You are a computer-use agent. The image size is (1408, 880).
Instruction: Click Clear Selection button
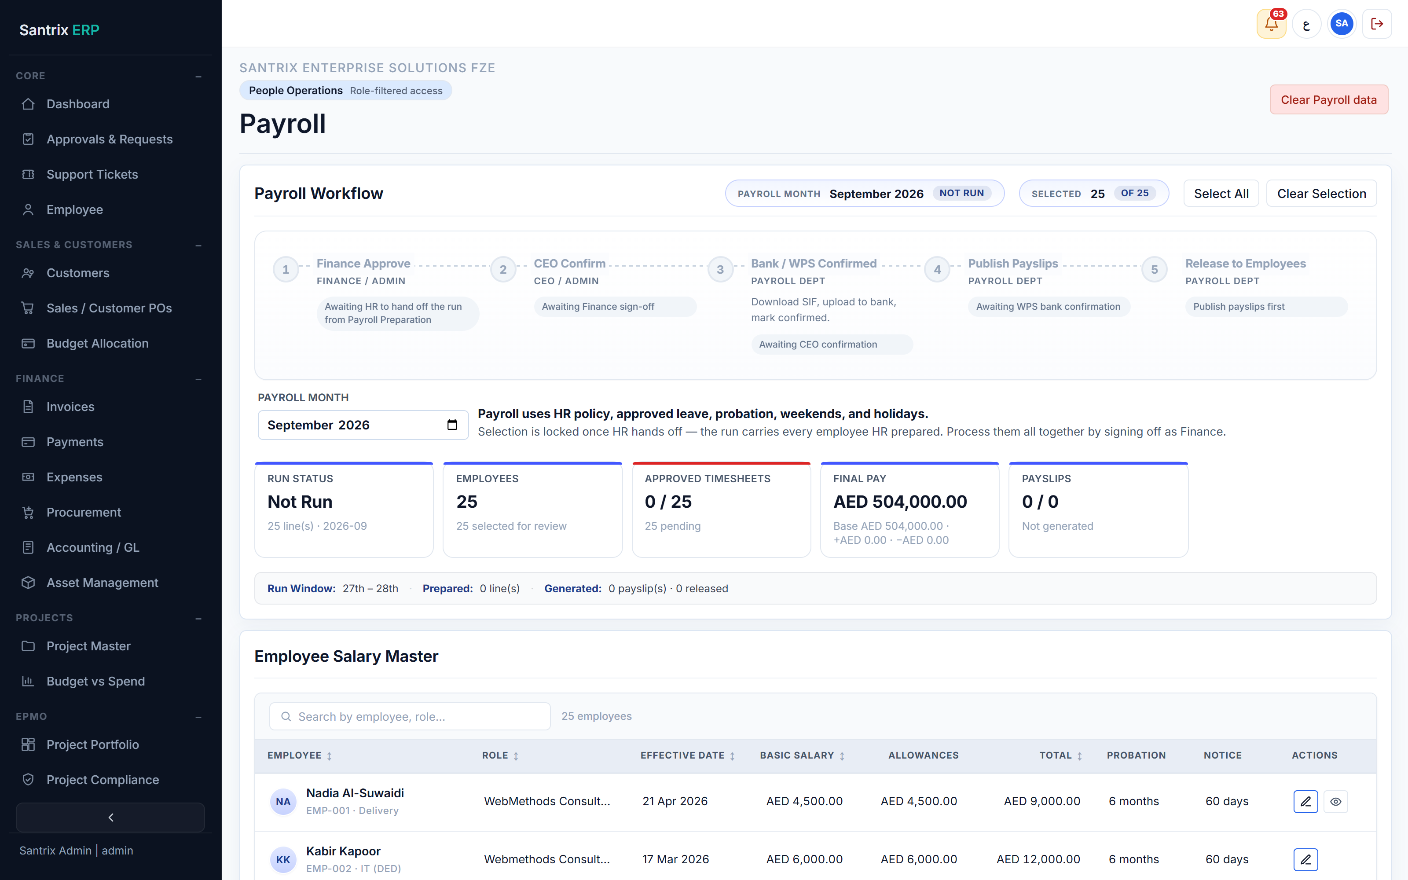click(1321, 194)
